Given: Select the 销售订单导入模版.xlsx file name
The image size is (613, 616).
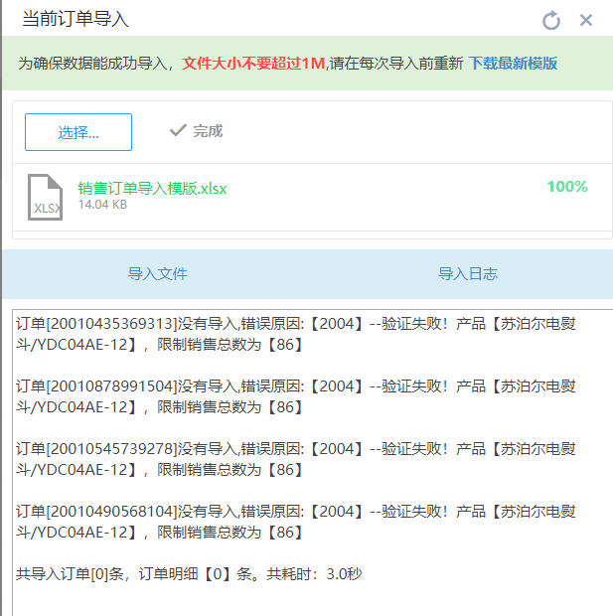Looking at the screenshot, I should pyautogui.click(x=152, y=188).
